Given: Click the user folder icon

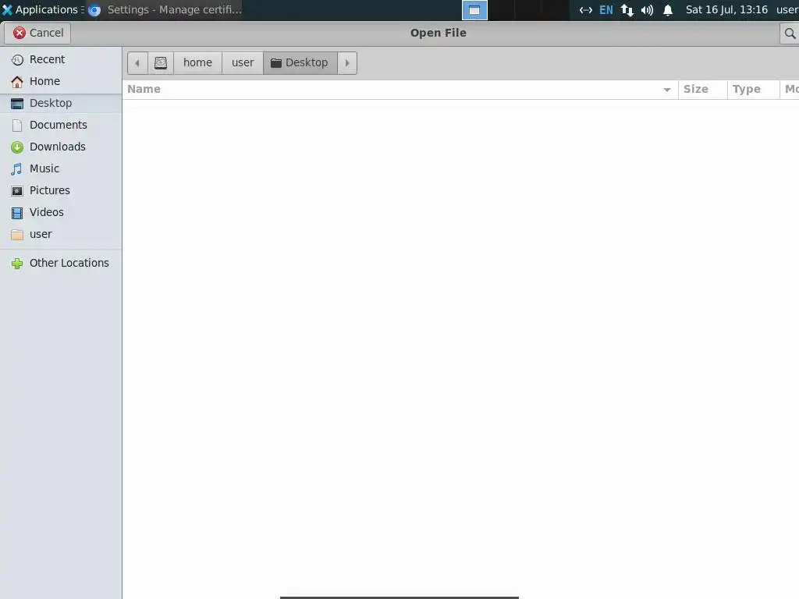Looking at the screenshot, I should click(17, 236).
